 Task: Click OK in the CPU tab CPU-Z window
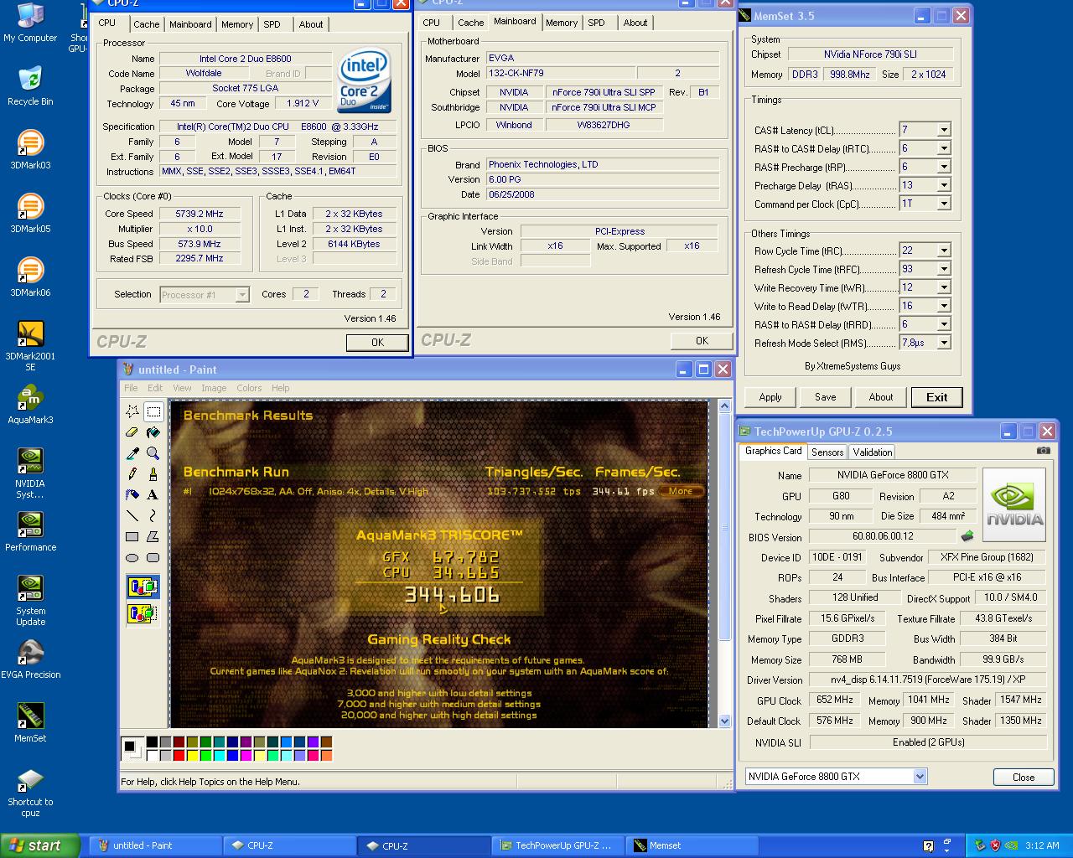(377, 342)
